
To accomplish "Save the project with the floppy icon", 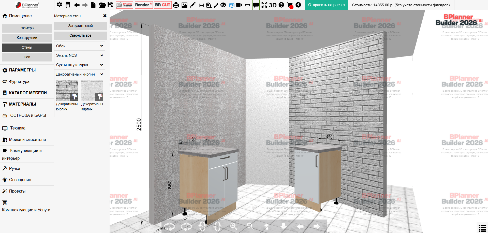I will pos(110,5).
